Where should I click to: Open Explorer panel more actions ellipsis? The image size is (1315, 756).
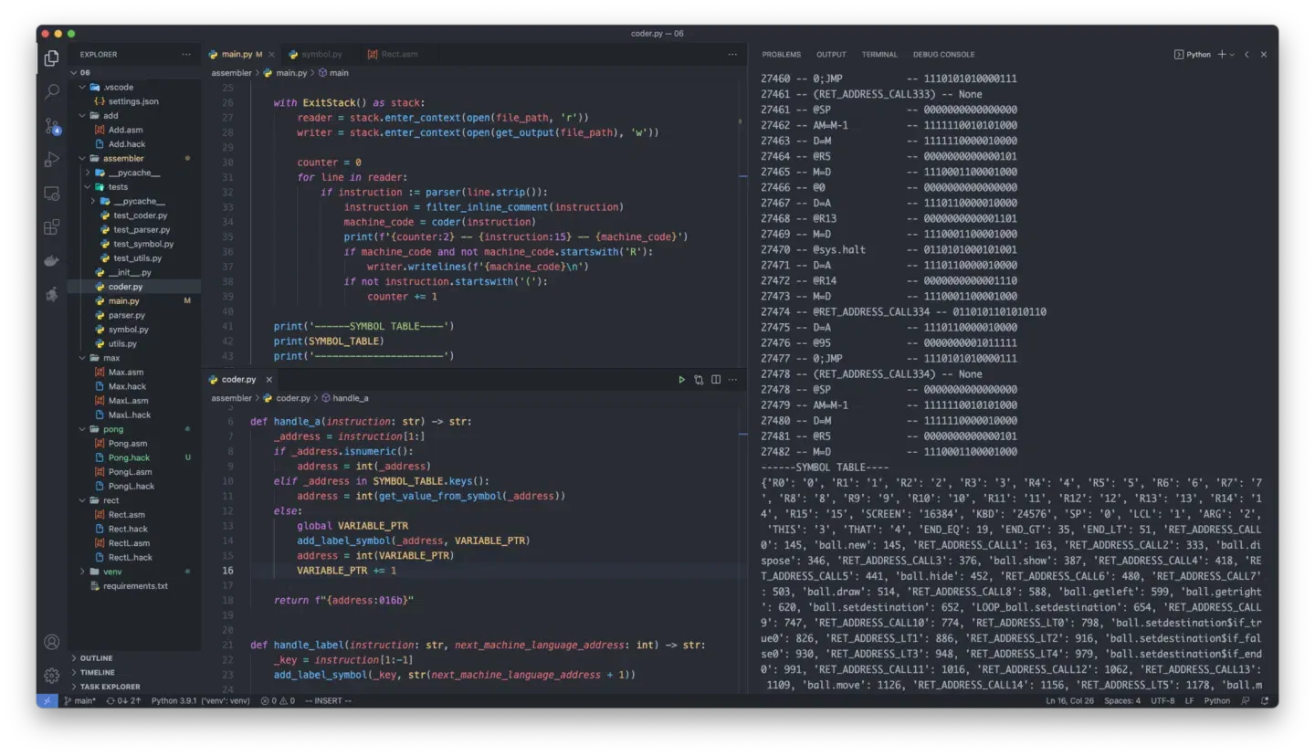186,55
